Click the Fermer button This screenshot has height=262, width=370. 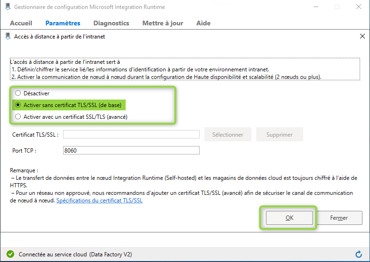(339, 218)
